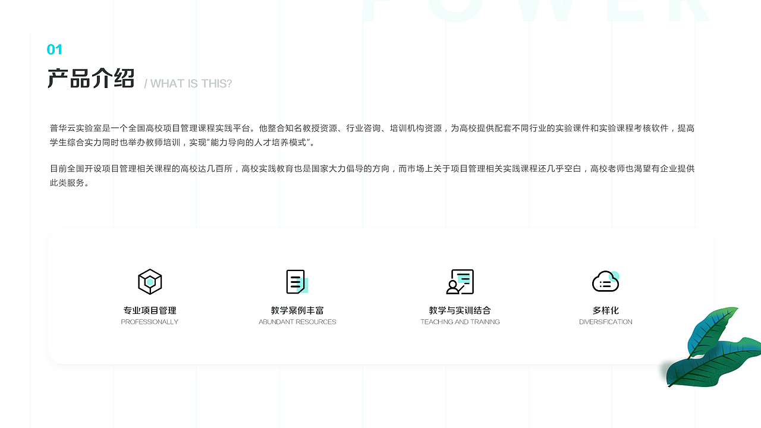The width and height of the screenshot is (761, 428).
Task: Click the paragraph starting 普华云实验室是一个
Action: (x=372, y=136)
